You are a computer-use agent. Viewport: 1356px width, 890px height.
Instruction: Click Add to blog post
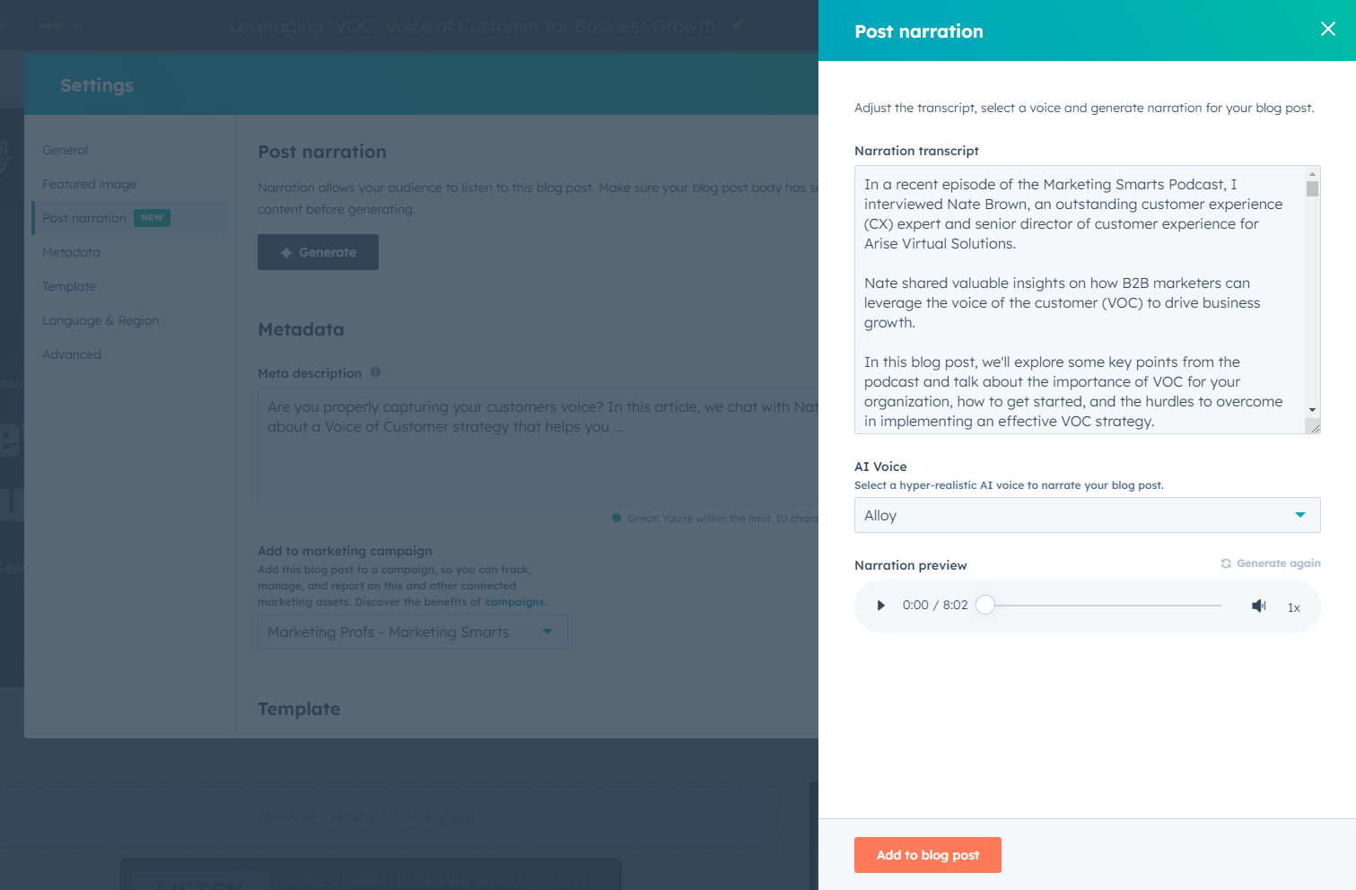tap(927, 854)
